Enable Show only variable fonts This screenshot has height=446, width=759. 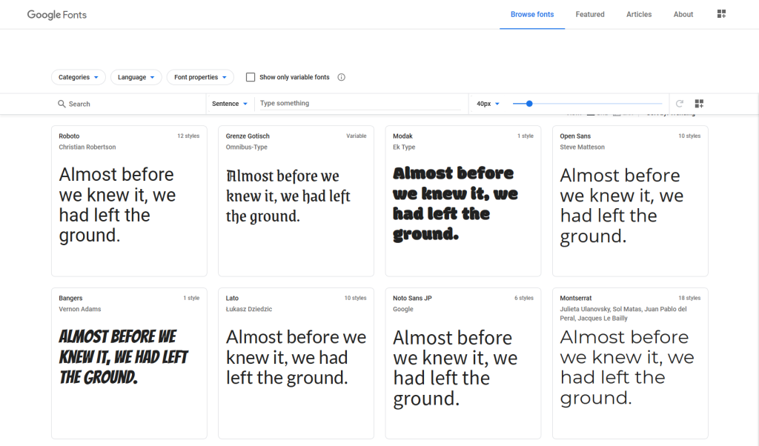point(250,77)
